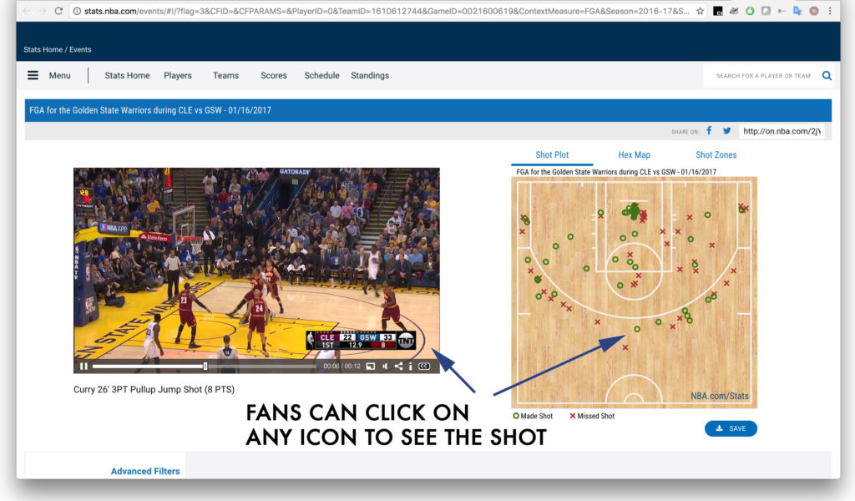Screen dimensions: 855x501
Task: Expand Advanced Filters section
Action: click(145, 471)
